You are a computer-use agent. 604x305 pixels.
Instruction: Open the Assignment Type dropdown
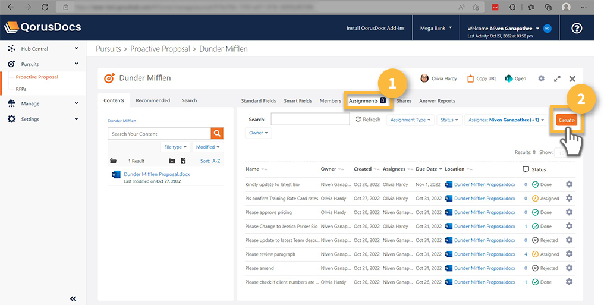[410, 120]
